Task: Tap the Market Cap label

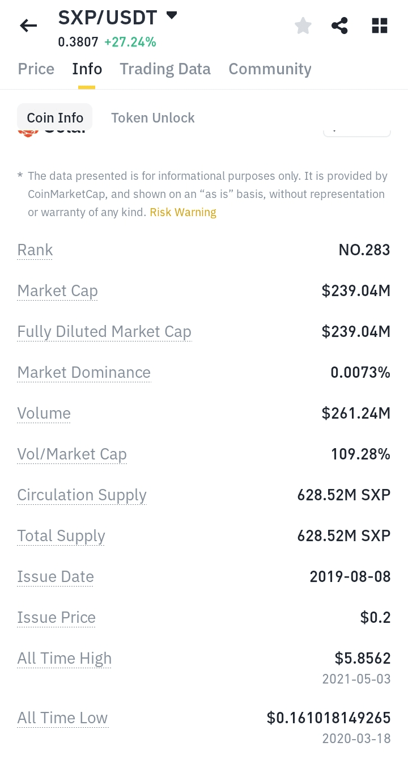Action: pos(58,291)
